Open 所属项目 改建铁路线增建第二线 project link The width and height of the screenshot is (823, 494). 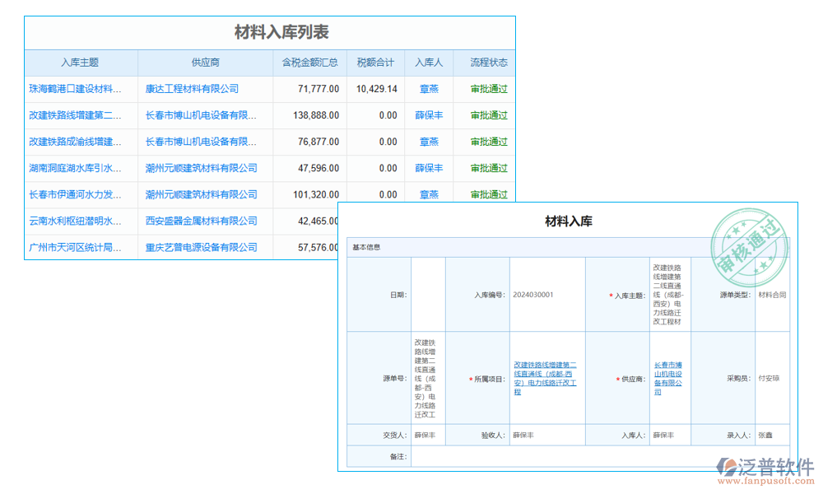click(x=547, y=379)
